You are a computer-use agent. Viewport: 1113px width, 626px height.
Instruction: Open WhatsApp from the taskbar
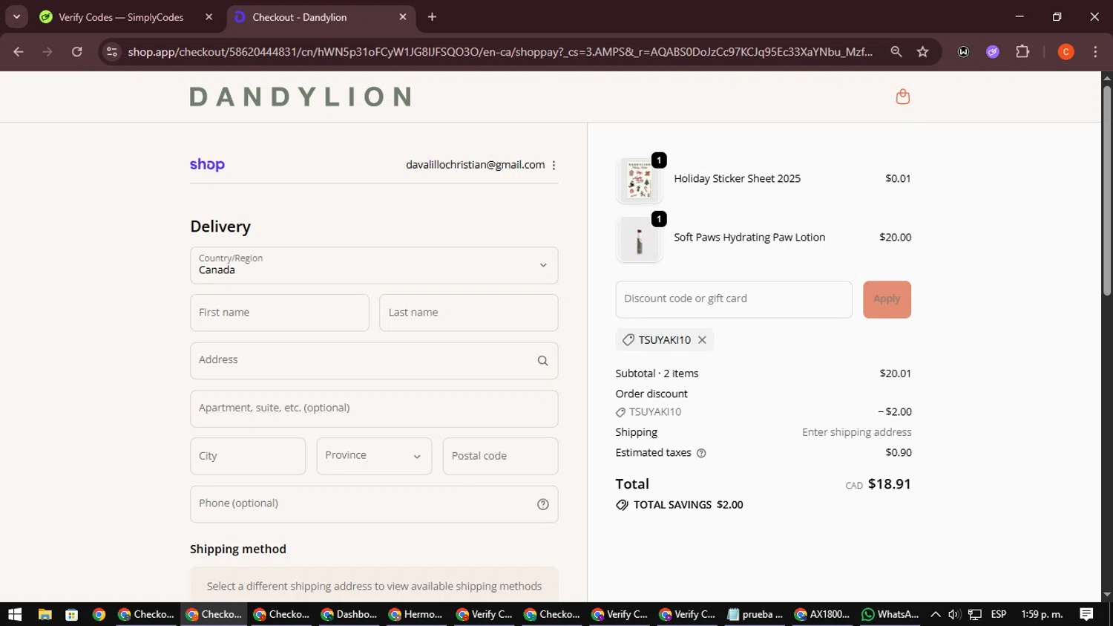[x=889, y=614]
